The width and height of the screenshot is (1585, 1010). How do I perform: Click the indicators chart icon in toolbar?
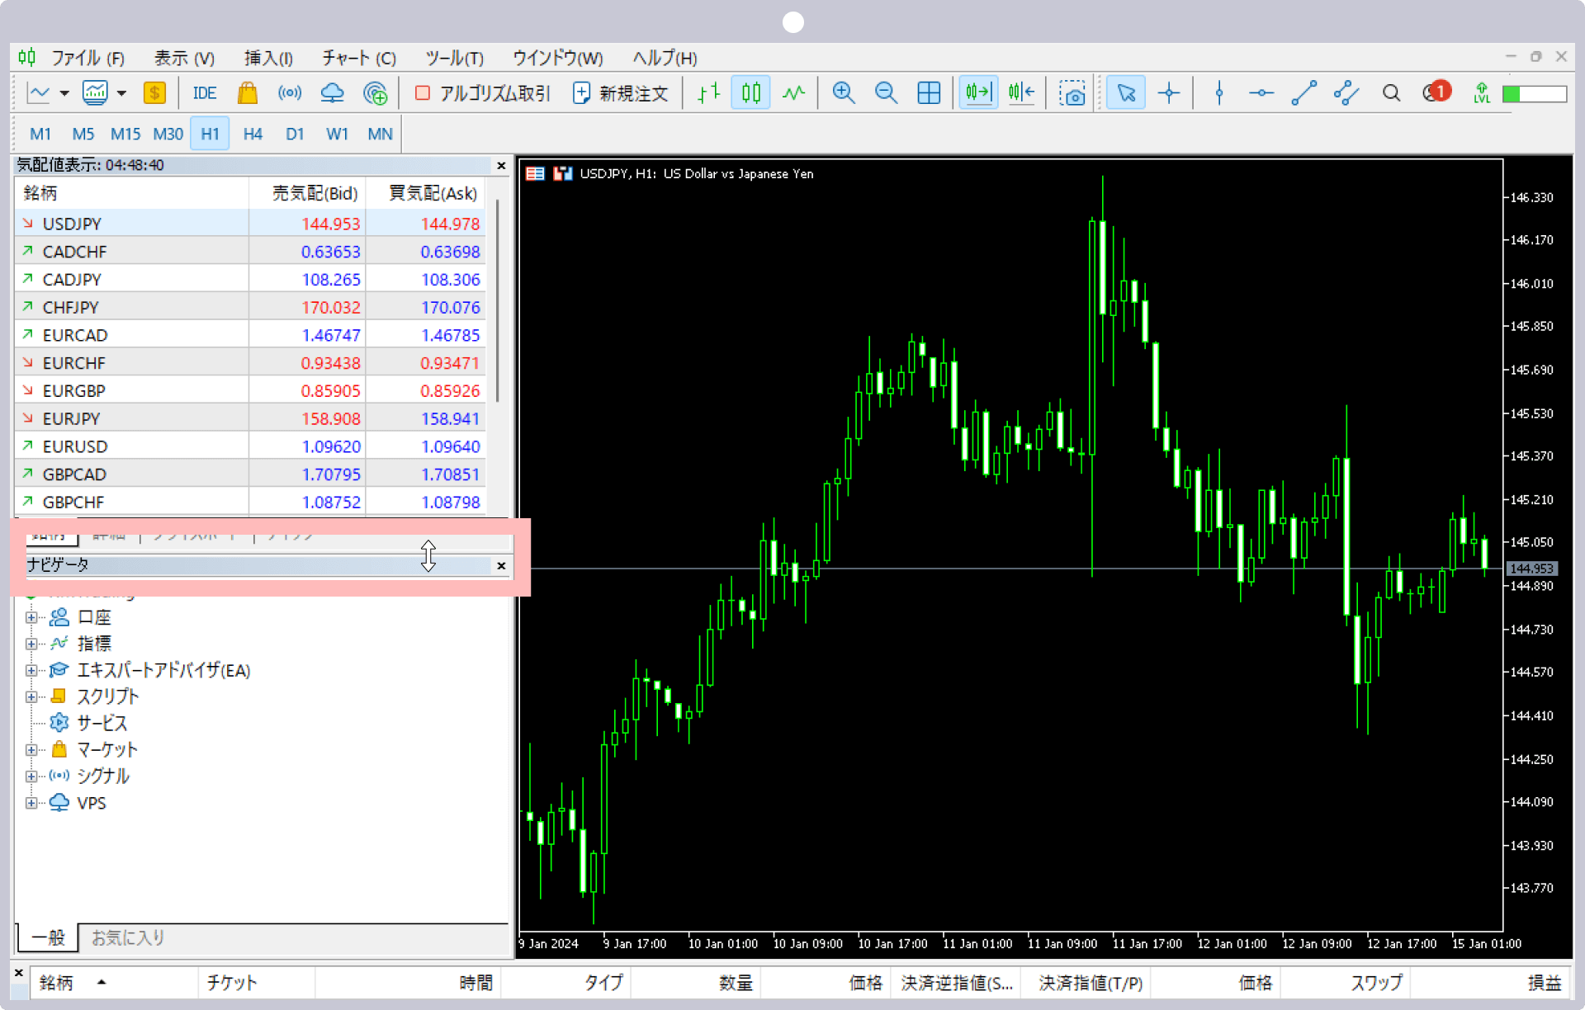pos(95,93)
